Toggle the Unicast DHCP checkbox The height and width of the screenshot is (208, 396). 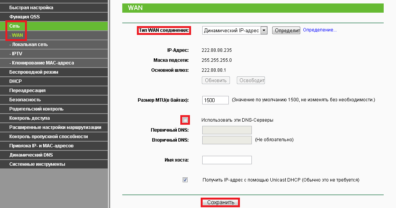[185, 180]
